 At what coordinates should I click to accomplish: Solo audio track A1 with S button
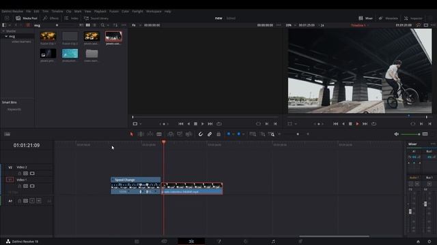click(32, 201)
